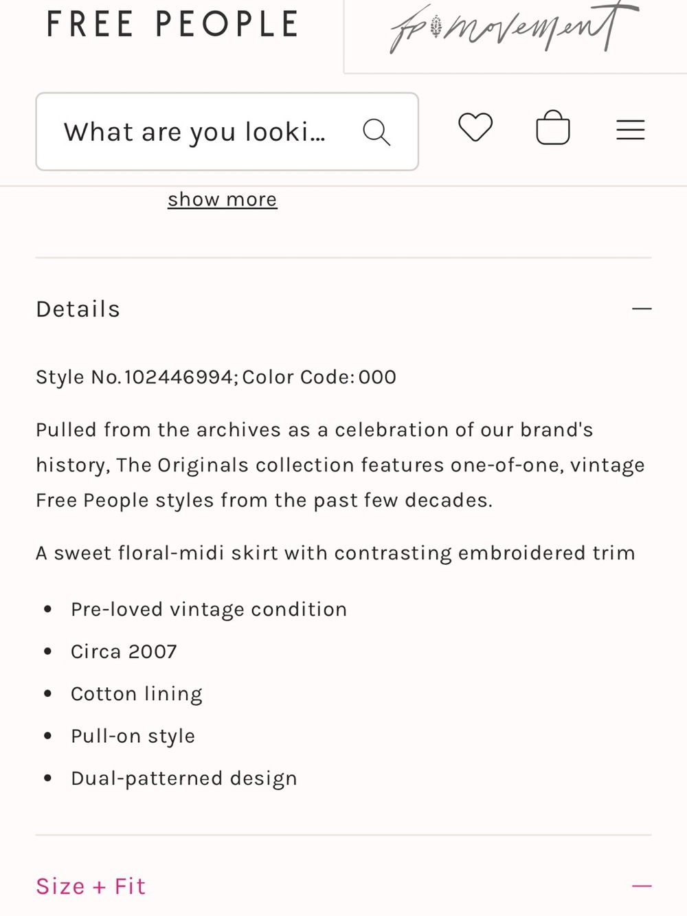
Task: Switch to the FP Movement tab
Action: click(515, 29)
